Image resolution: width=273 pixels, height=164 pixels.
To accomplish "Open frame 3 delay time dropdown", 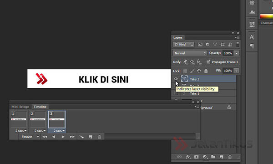I will click(x=59, y=131).
